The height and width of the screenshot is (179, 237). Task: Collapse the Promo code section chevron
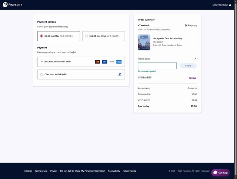click(195, 59)
